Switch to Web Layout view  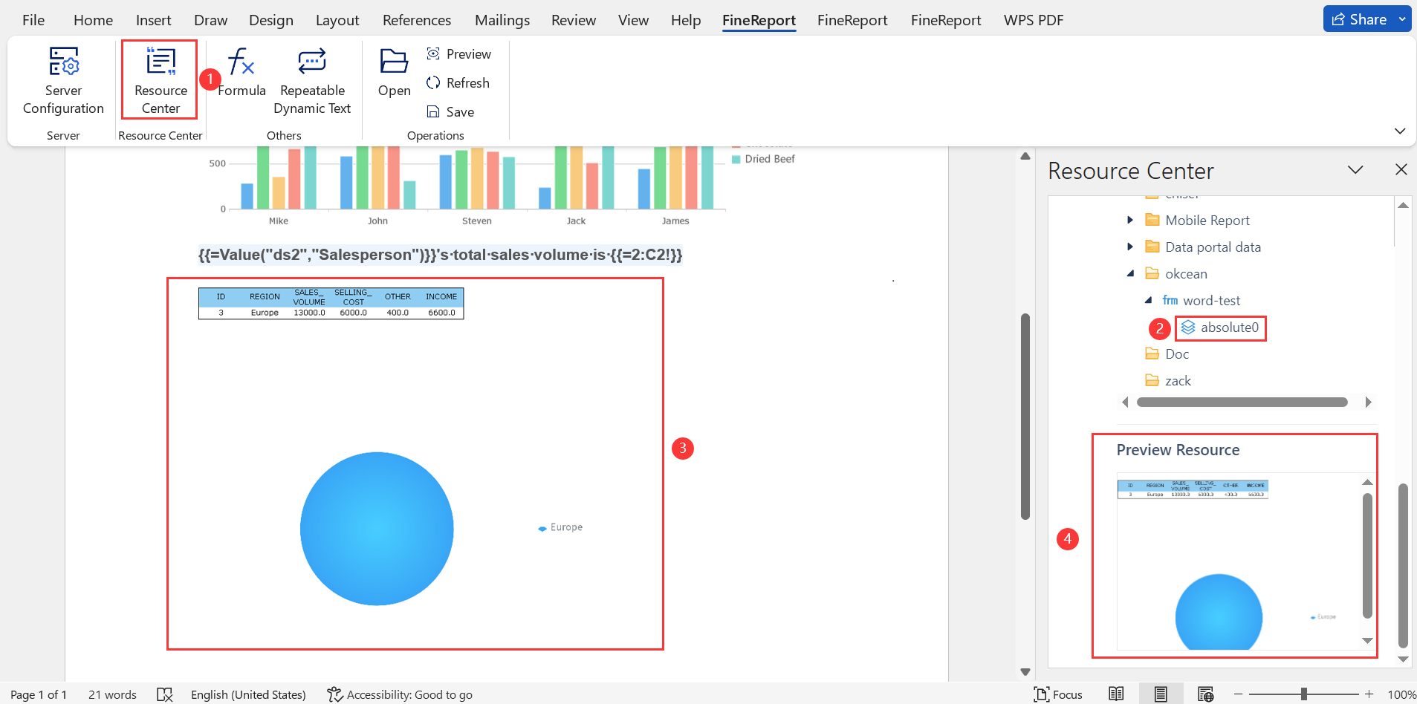1206,694
